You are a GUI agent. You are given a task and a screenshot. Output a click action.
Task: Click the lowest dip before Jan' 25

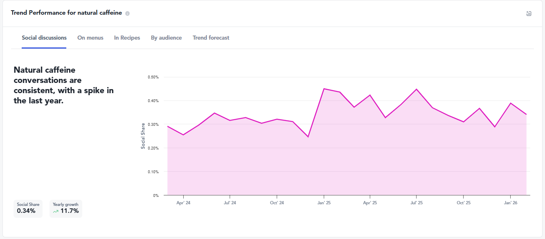pos(308,136)
